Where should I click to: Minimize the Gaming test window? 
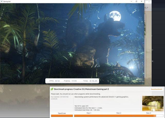tap(131, 1)
